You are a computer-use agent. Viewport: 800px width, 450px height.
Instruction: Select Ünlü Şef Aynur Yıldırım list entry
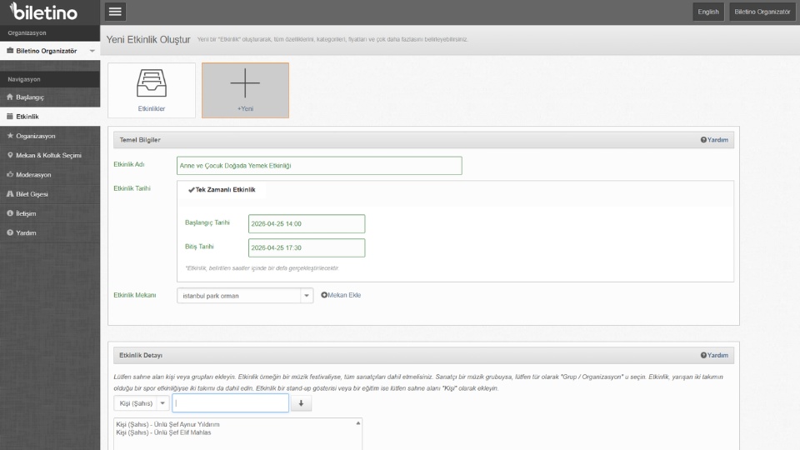click(174, 425)
